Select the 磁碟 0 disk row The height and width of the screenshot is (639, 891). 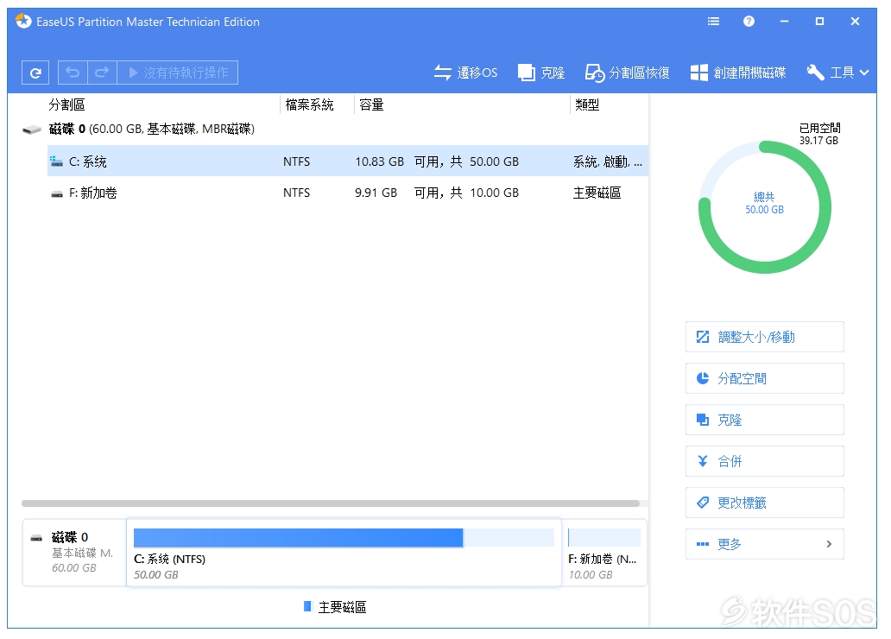(x=335, y=129)
